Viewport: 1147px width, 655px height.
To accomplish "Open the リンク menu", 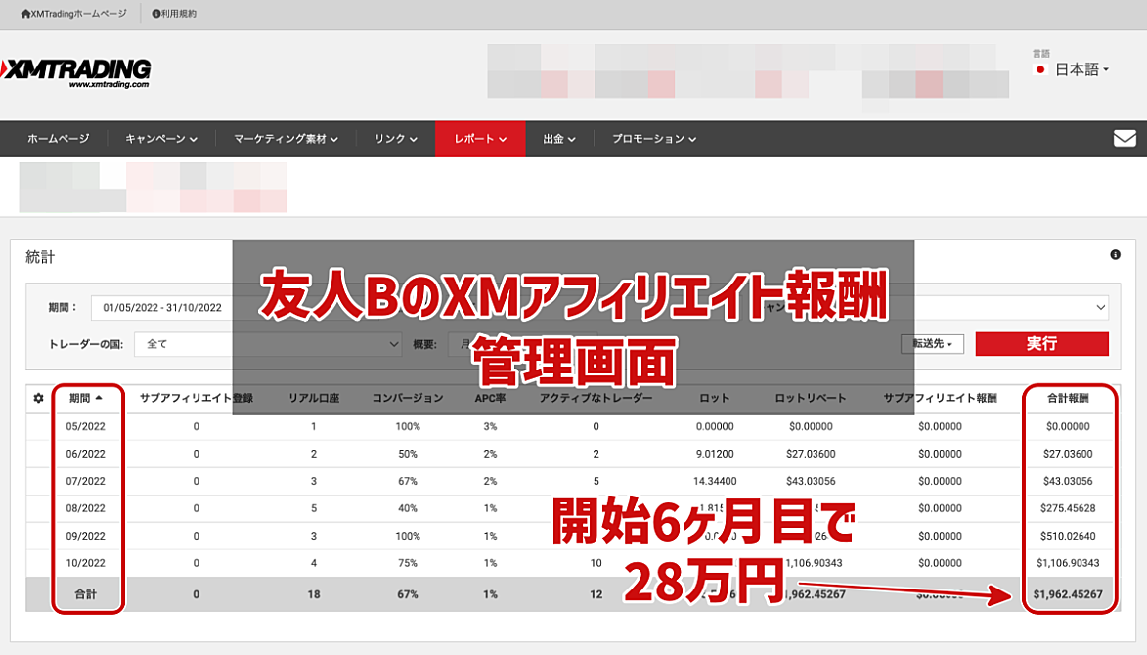I will click(x=396, y=138).
